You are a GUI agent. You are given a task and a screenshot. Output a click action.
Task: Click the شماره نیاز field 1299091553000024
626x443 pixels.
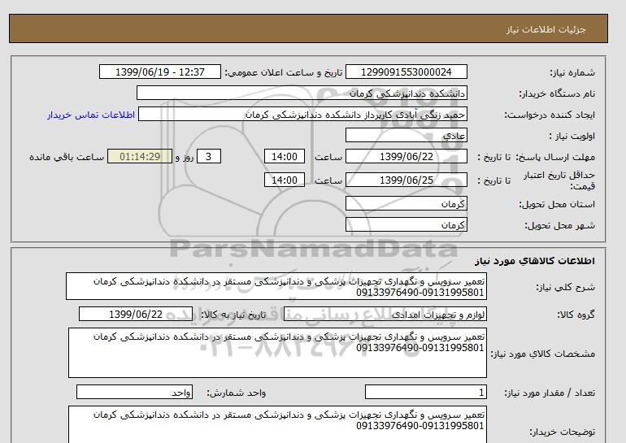pyautogui.click(x=406, y=72)
